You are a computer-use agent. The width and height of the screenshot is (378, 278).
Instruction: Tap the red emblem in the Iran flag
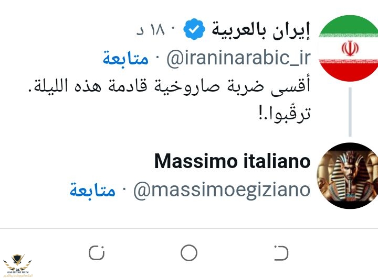point(349,49)
